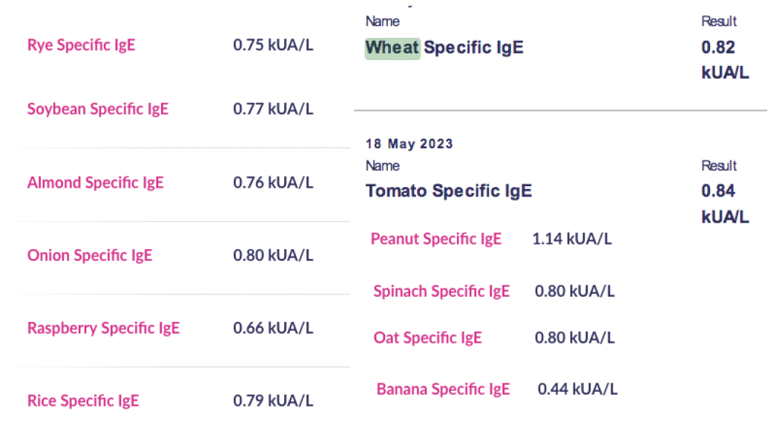Click the Peanut Specific IgE link
The image size is (776, 445).
click(x=436, y=239)
